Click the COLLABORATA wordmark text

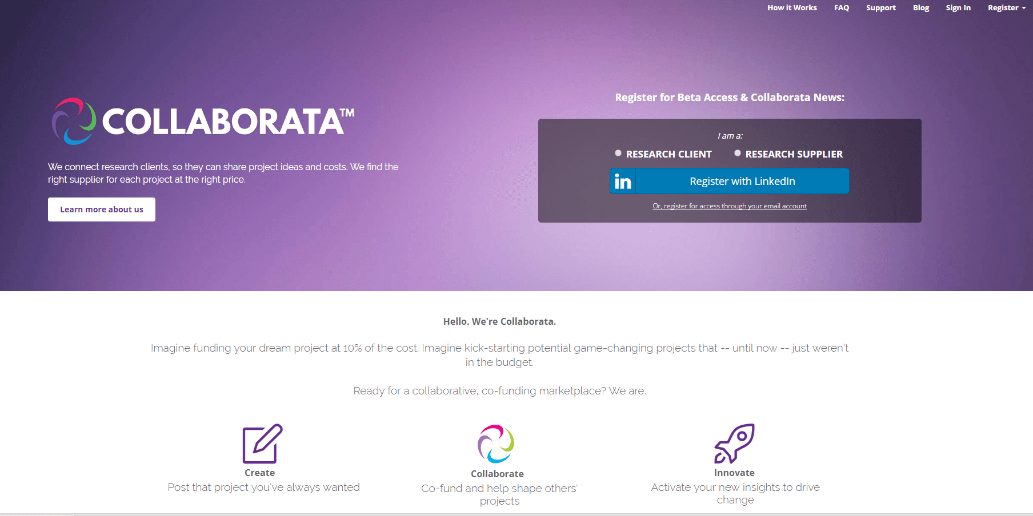pos(228,122)
